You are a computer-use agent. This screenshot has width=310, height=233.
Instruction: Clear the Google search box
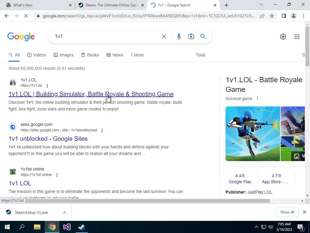(x=164, y=36)
